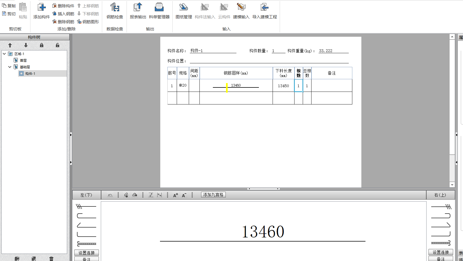
Task: Click 导入建模工程 import modeling project
Action: click(x=265, y=11)
